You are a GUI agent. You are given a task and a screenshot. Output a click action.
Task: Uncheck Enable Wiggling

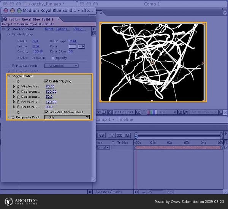pyautogui.click(x=46, y=81)
